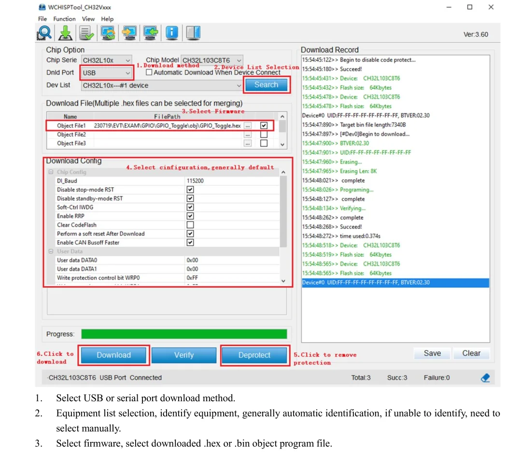Click the green download arrow toolbar icon
The image size is (520, 452).
click(x=65, y=33)
